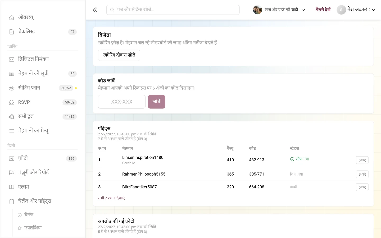This screenshot has height=238, width=381.
Task: Open the wedding selector सारा और एडम की शादी
Action: [x=279, y=10]
